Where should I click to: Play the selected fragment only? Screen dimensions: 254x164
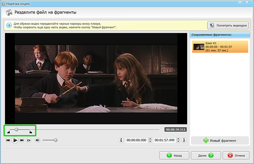29,140
